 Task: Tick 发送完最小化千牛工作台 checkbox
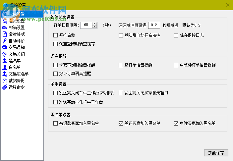[x=55, y=102]
